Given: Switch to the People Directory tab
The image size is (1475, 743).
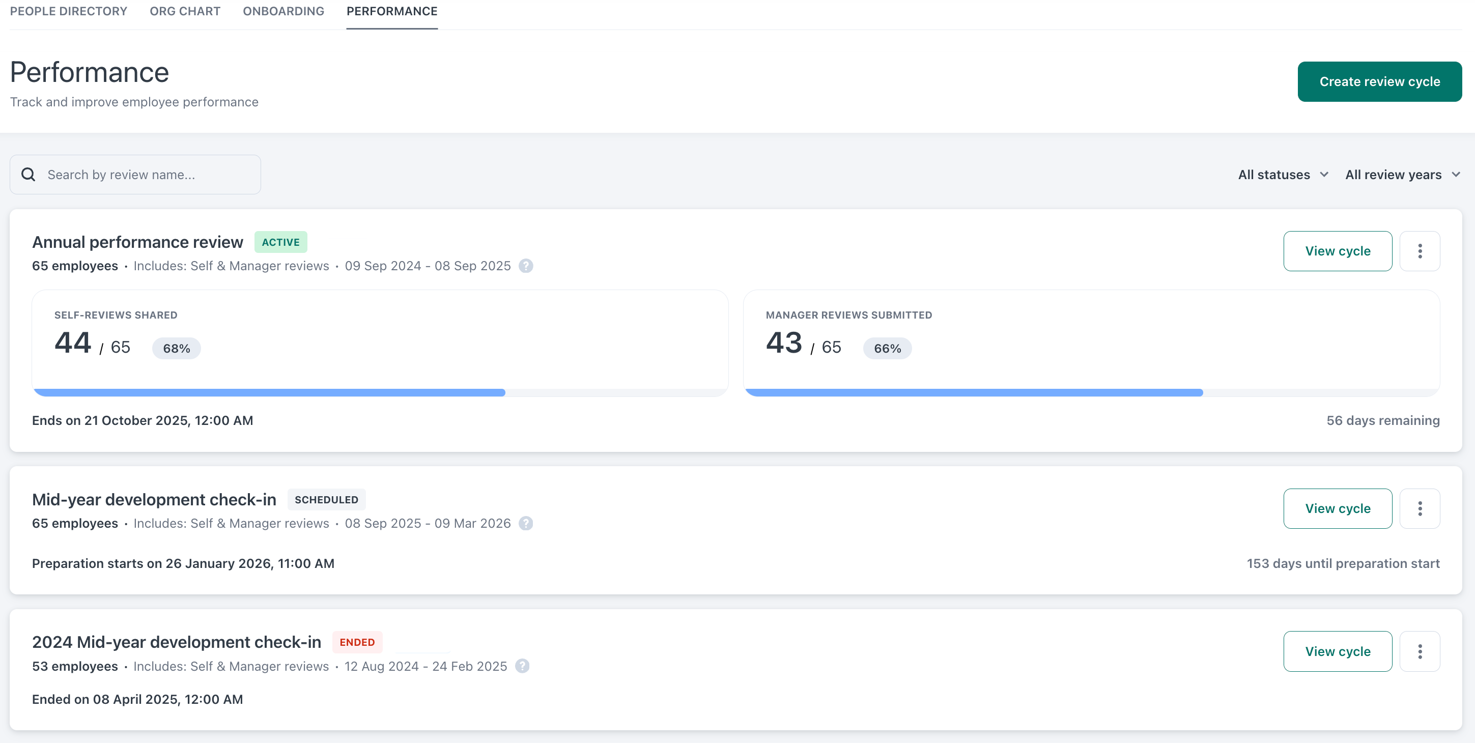Looking at the screenshot, I should point(69,11).
